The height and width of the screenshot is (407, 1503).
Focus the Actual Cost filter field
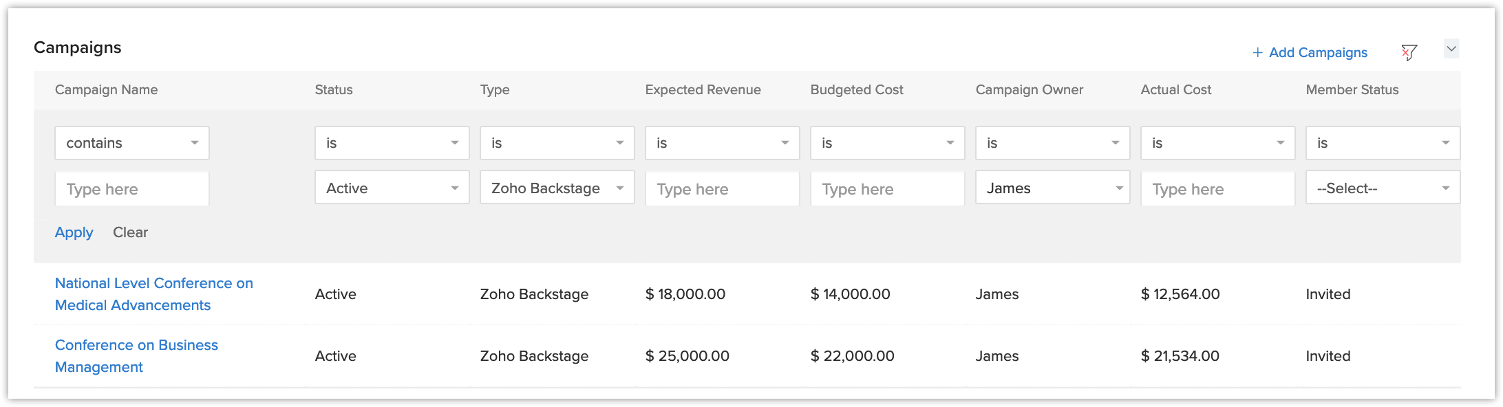coord(1218,189)
